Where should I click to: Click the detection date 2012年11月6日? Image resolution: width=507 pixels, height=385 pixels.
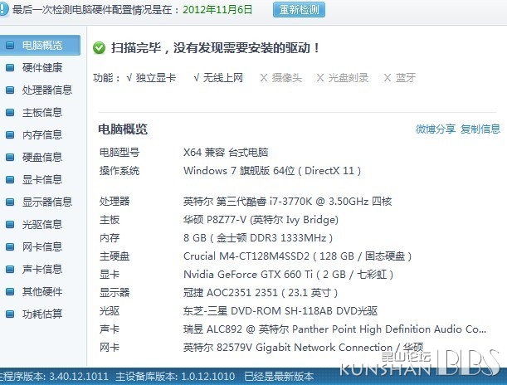pos(217,10)
